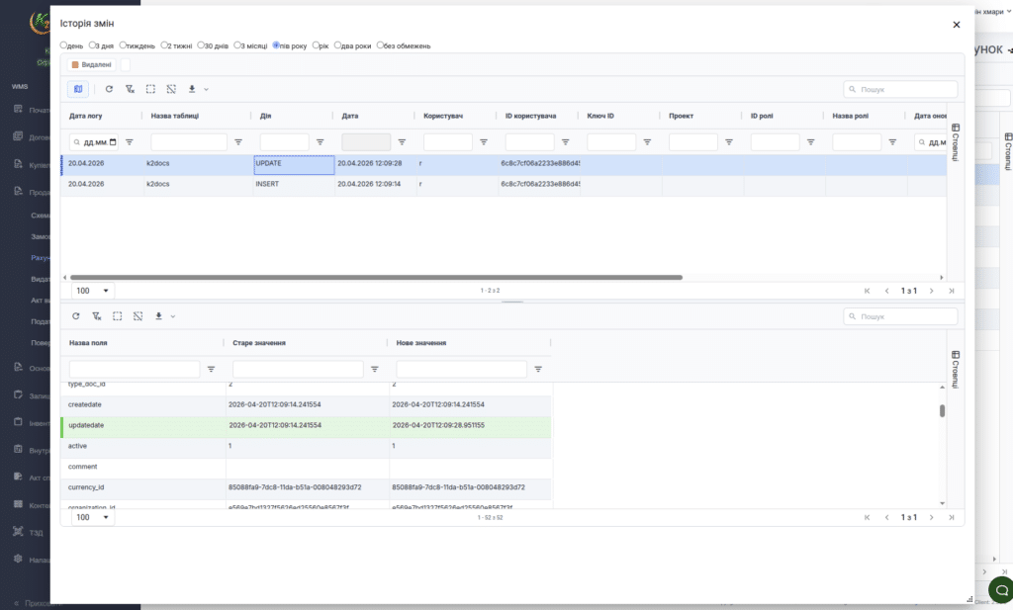
Task: Deselect all rows in upper grid toolbar
Action: click(x=171, y=89)
